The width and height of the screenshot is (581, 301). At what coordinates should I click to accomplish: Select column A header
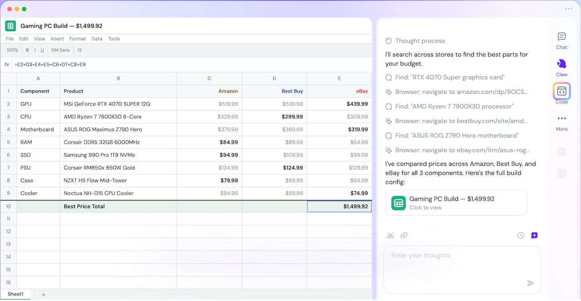pyautogui.click(x=38, y=78)
